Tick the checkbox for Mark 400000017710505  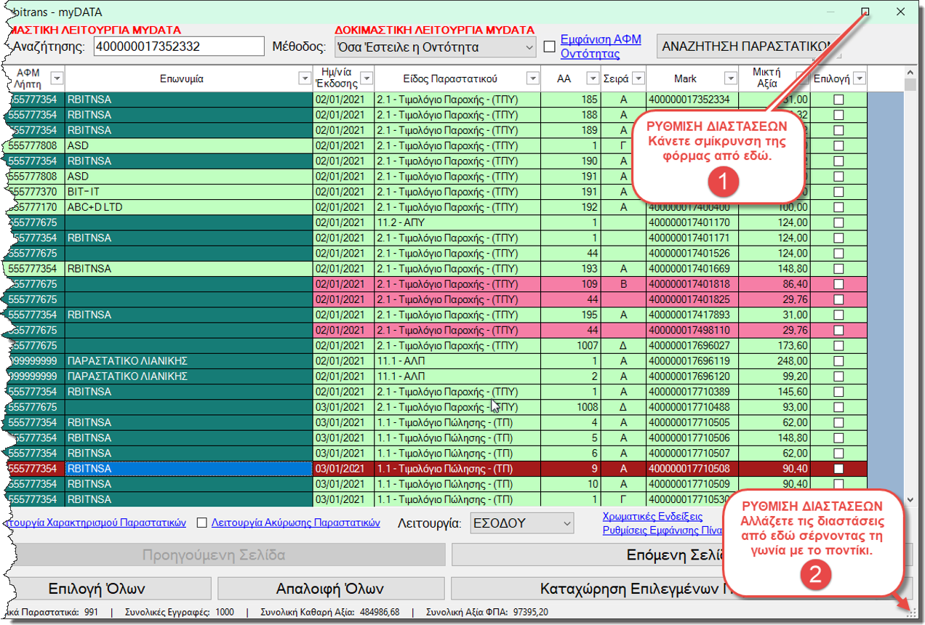838,422
